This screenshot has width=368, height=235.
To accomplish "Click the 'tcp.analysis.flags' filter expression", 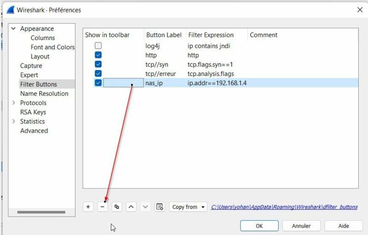I will [x=211, y=74].
